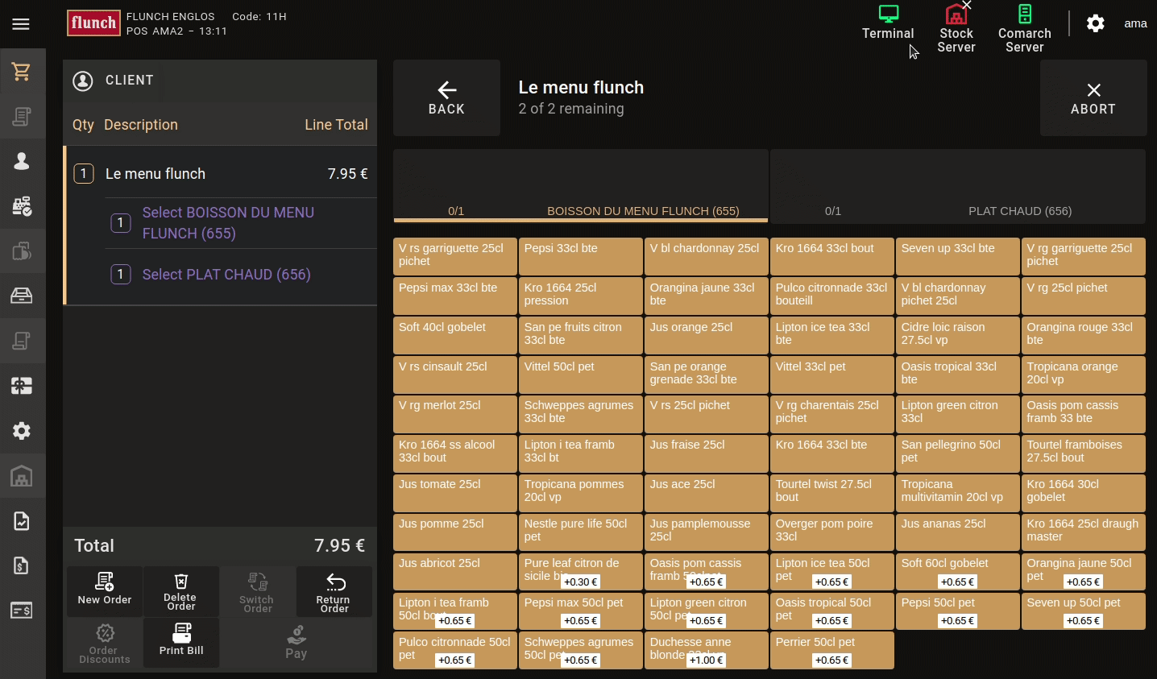Screen dimensions: 1157x679
Task: Click the shopping cart sidebar icon
Action: point(22,72)
